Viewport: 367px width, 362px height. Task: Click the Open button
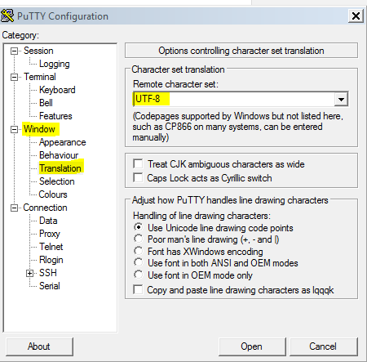(x=252, y=346)
